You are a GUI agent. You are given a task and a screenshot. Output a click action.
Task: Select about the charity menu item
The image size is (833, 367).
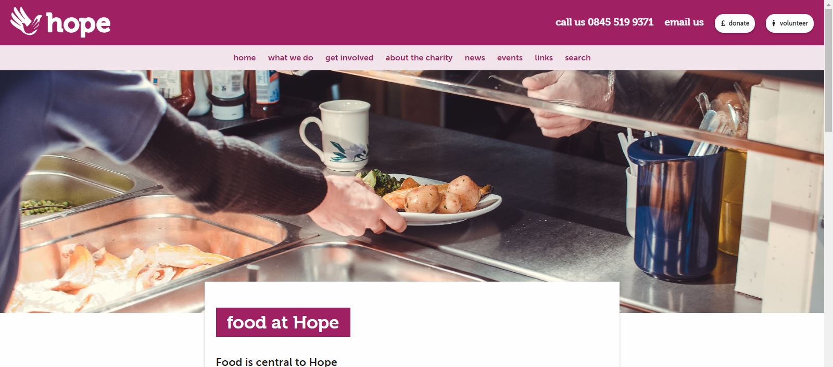click(x=419, y=58)
